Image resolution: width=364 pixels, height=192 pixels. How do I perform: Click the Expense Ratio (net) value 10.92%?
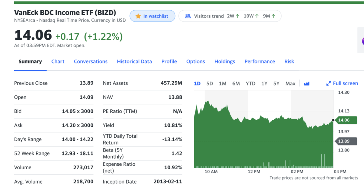(173, 168)
